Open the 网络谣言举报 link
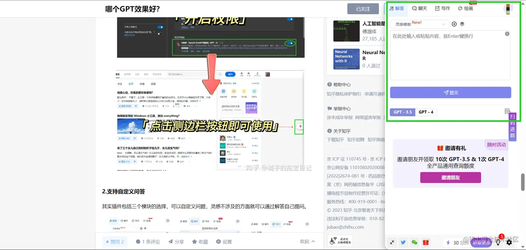Image resolution: width=526 pixels, height=250 pixels. [x=368, y=117]
